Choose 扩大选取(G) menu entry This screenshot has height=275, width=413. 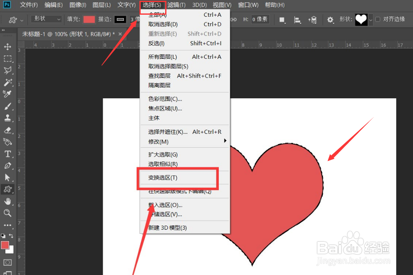pos(185,155)
